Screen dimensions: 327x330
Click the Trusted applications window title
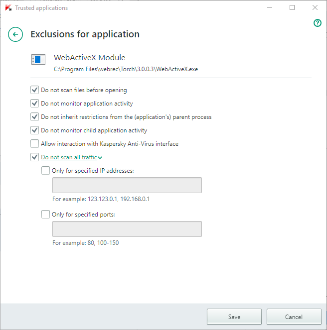pos(41,8)
